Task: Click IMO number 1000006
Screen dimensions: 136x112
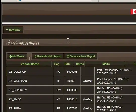Action: coord(72,90)
